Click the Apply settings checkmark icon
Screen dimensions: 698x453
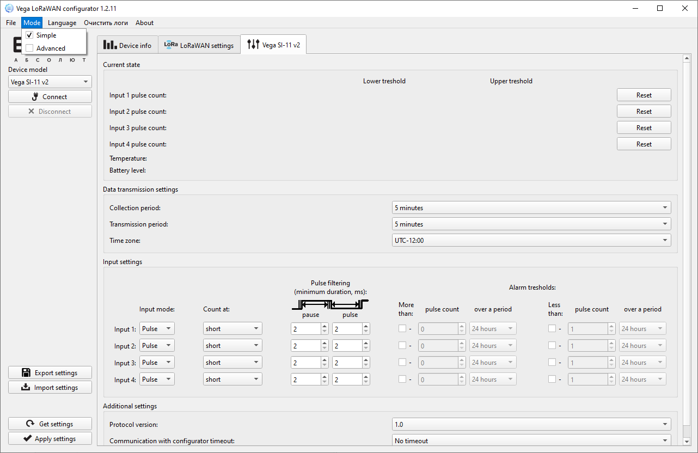pyautogui.click(x=27, y=439)
